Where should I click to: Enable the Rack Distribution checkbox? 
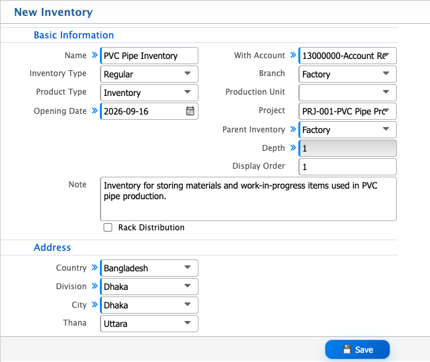point(108,228)
